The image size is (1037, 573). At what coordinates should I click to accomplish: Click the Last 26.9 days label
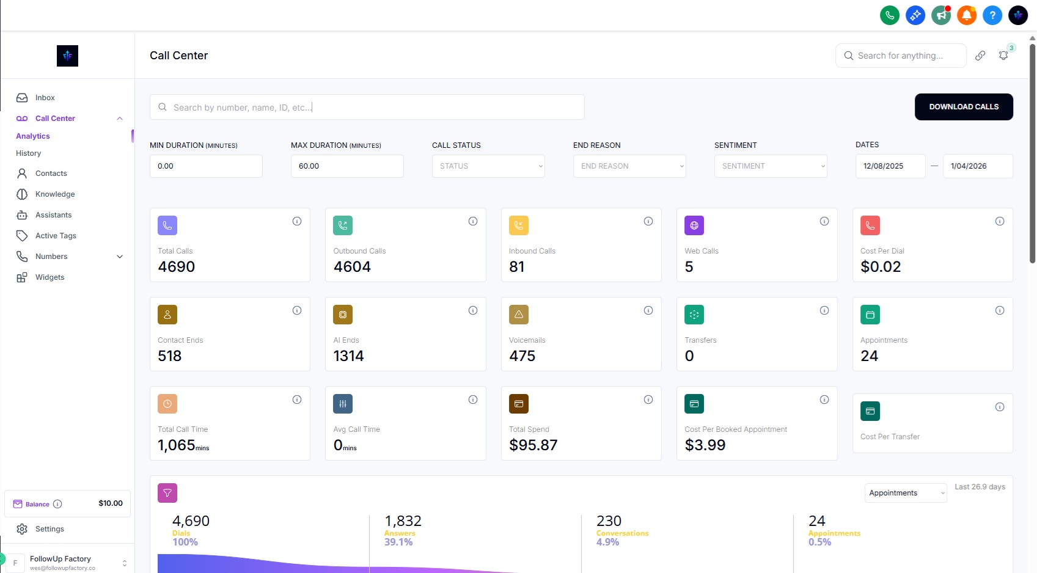(980, 487)
